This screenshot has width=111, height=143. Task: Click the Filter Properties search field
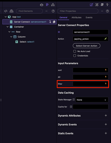pyautogui.click(x=78, y=11)
